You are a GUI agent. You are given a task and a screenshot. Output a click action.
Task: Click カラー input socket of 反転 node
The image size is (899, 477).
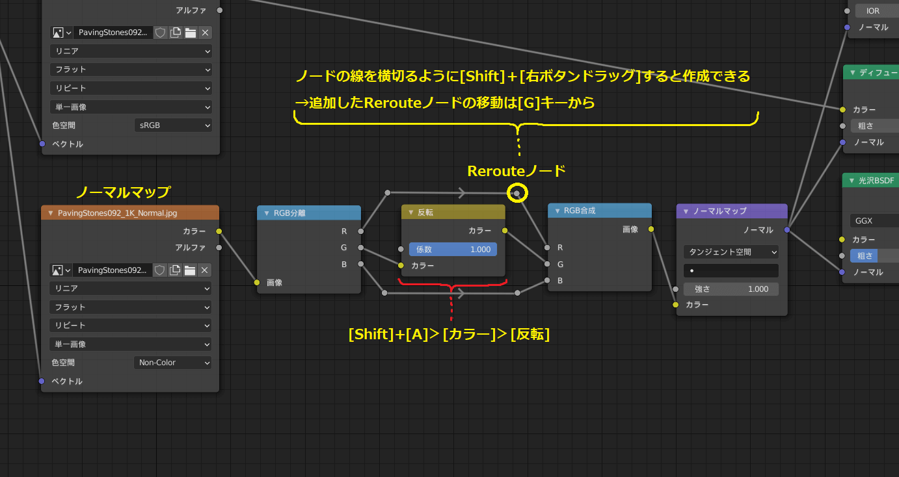(401, 265)
